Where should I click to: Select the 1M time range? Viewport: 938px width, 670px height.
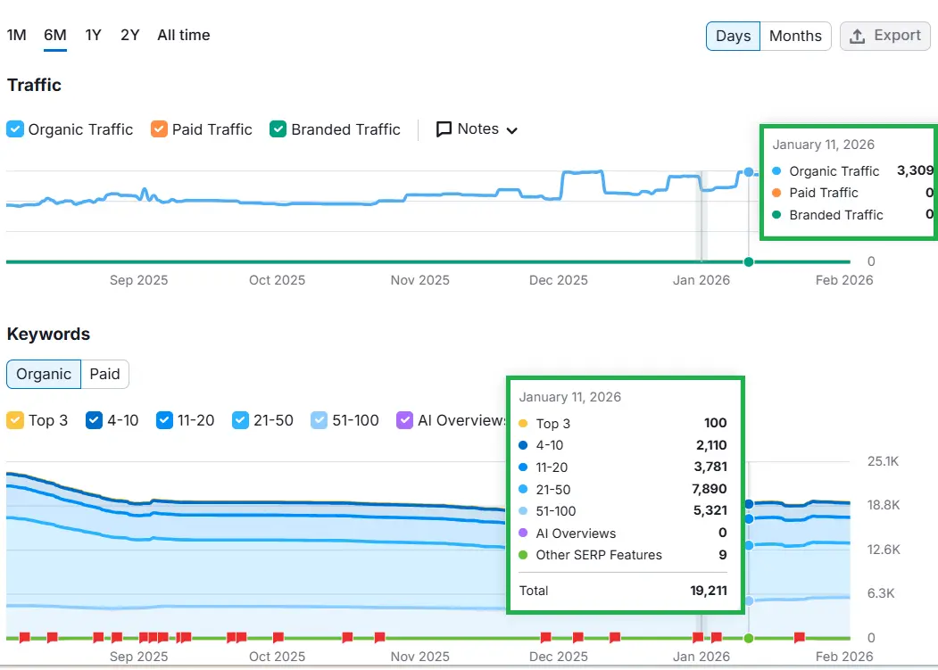pos(17,36)
